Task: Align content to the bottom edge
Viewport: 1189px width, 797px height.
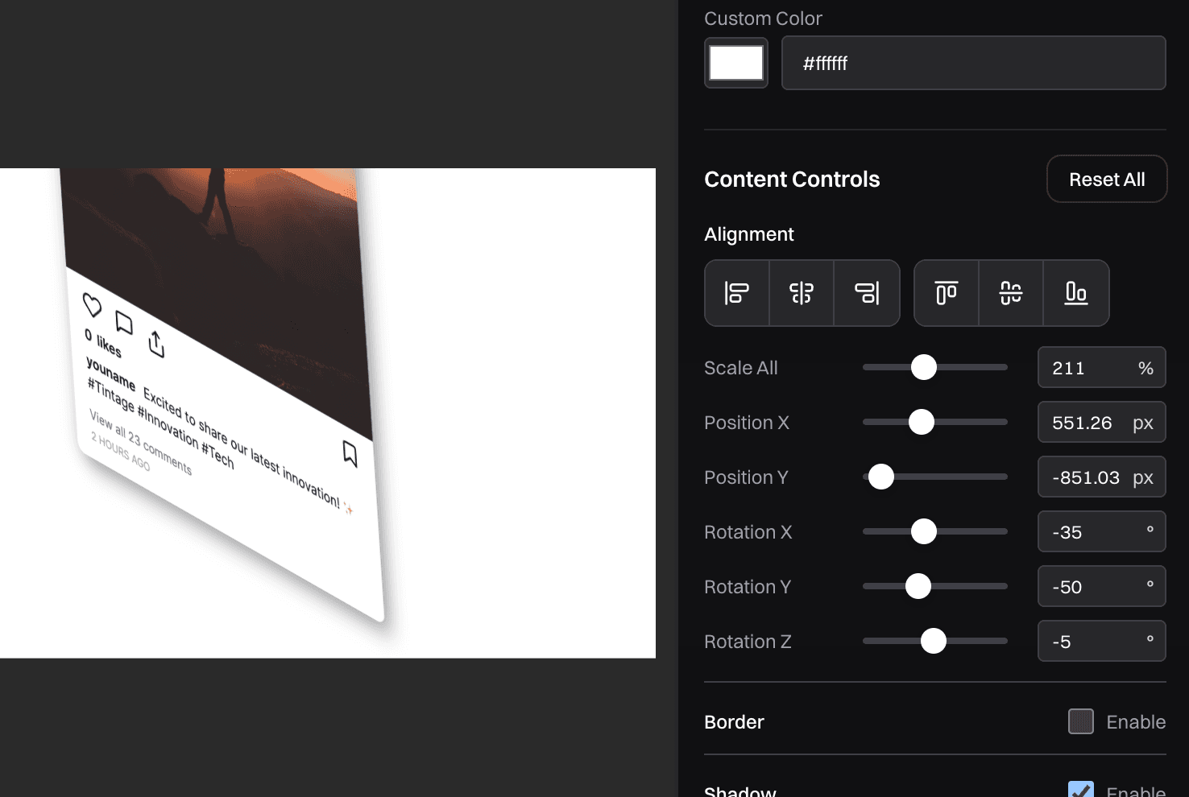Action: click(1076, 293)
